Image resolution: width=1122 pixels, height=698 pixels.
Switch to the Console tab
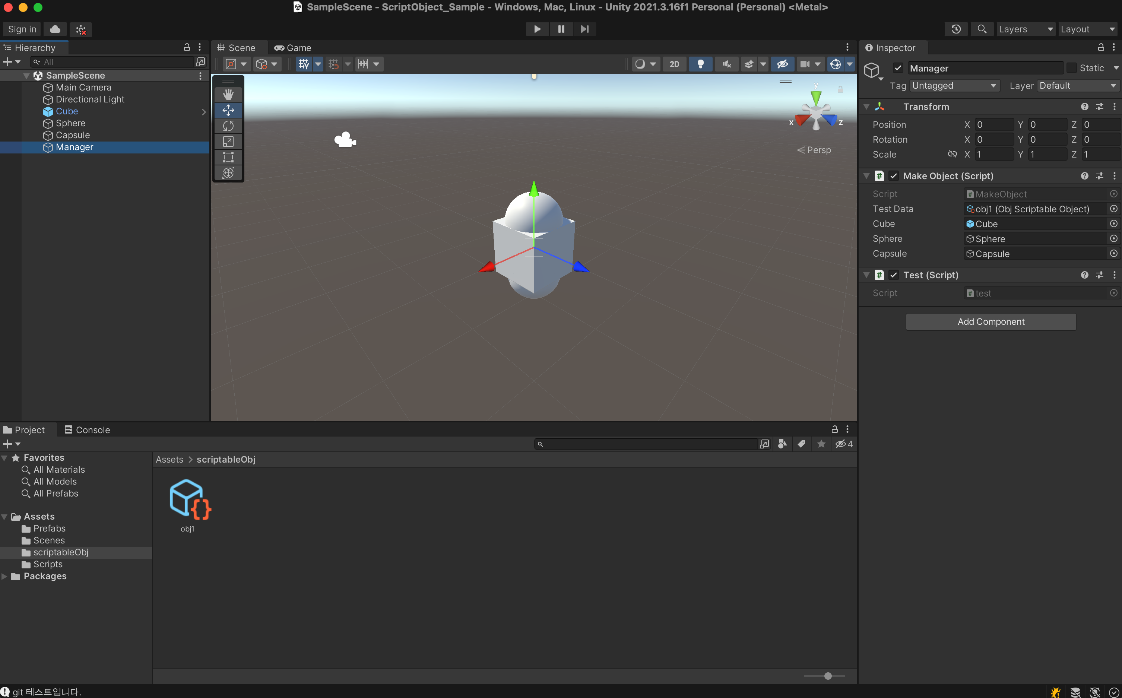(87, 430)
